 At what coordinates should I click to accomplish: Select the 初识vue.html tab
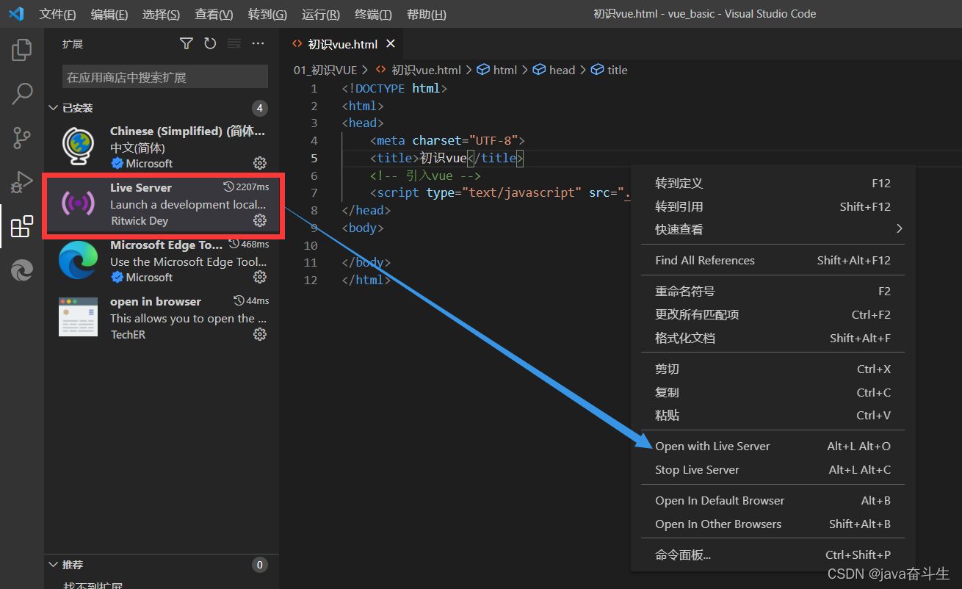click(x=342, y=44)
